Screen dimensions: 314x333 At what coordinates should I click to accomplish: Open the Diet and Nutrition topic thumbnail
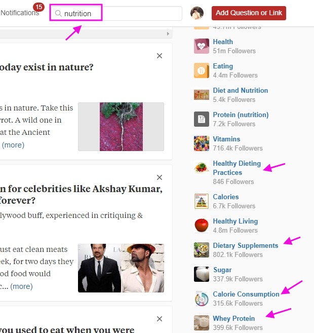coord(202,95)
